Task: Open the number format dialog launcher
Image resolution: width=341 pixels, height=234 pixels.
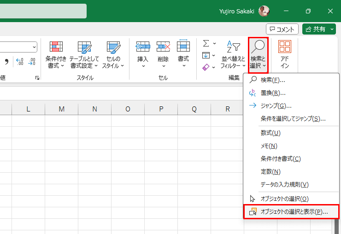Action: click(37, 78)
